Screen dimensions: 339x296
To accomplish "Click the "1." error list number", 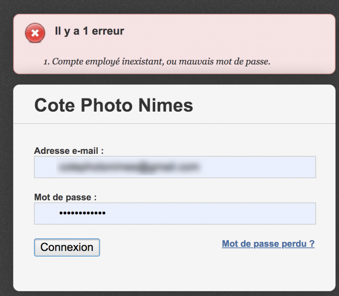I will tap(47, 62).
